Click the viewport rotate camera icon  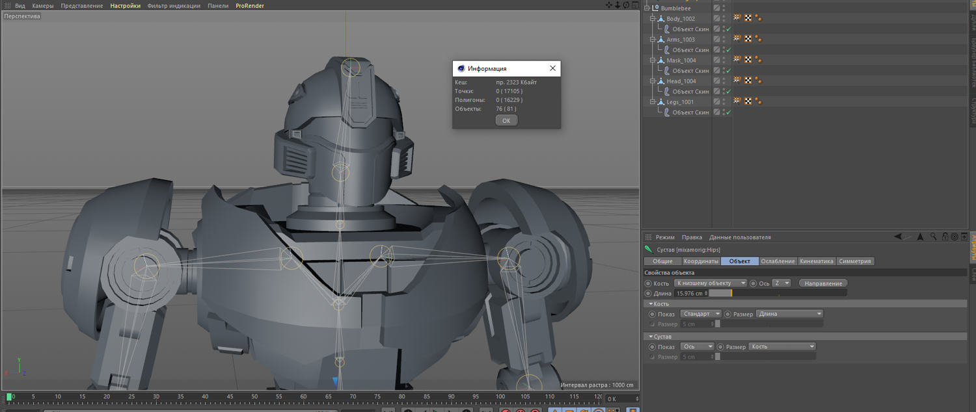[x=626, y=5]
